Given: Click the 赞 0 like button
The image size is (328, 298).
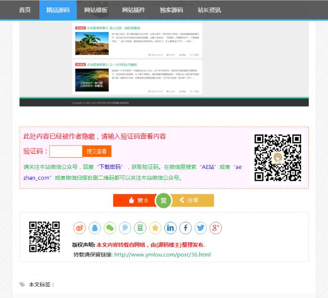Looking at the screenshot, I should tap(135, 200).
